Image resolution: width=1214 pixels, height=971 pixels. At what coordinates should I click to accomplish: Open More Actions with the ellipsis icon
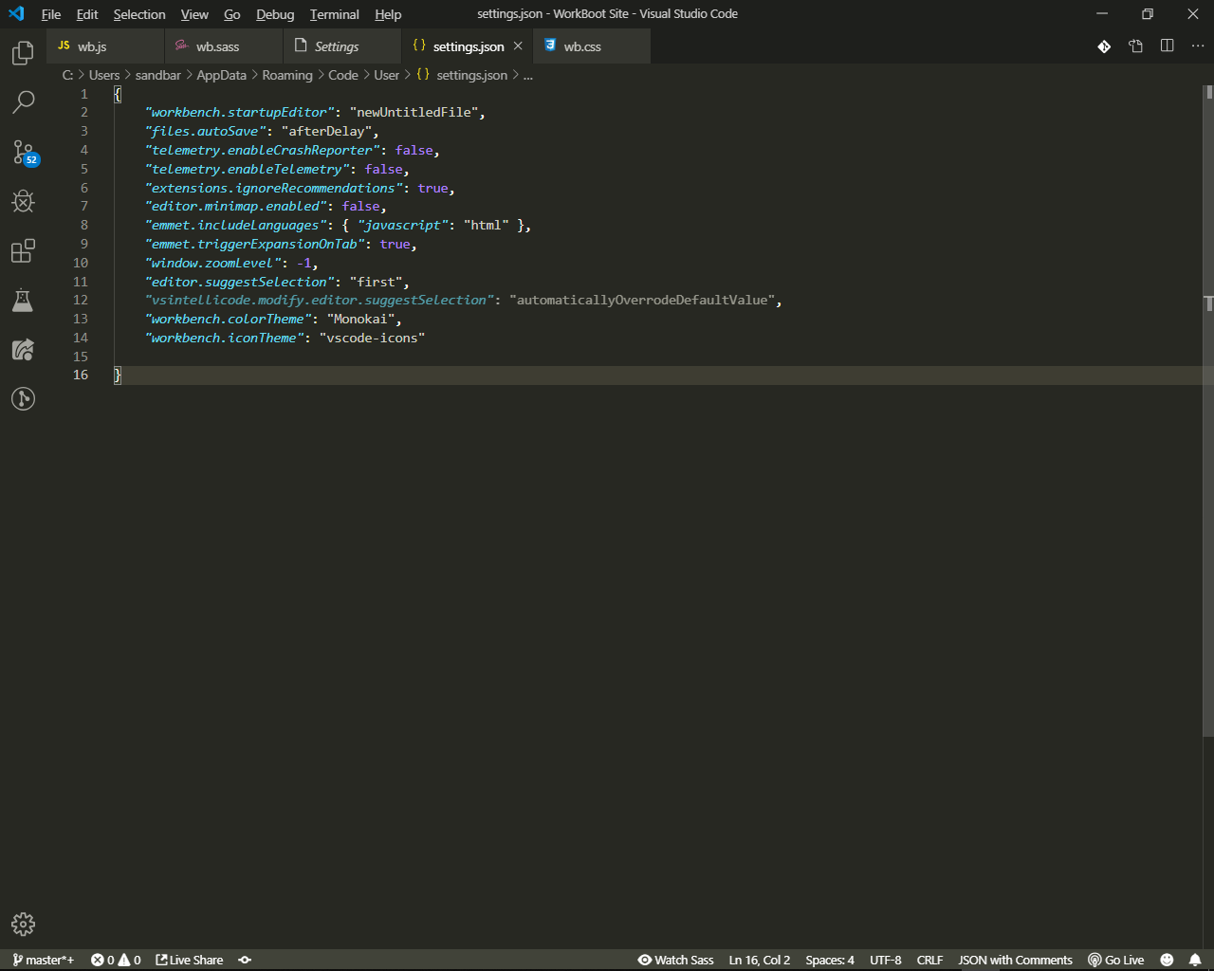tap(1197, 46)
